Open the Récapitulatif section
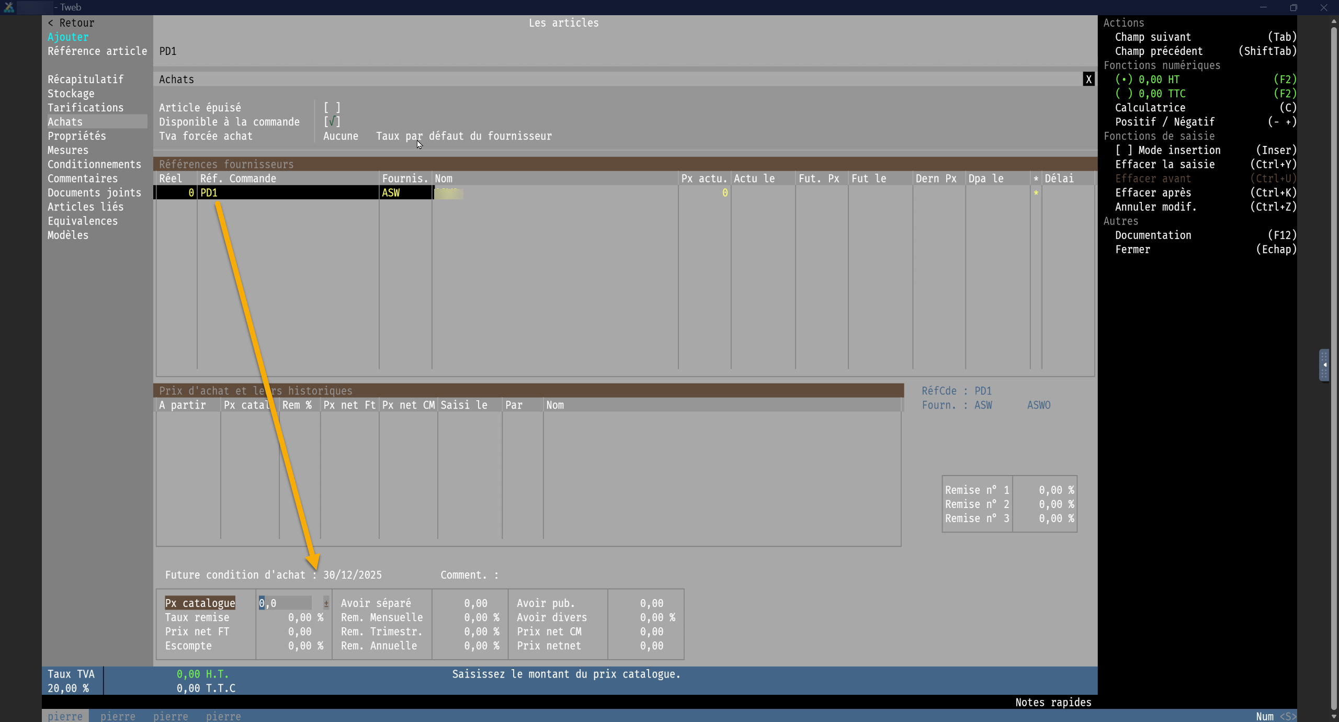Viewport: 1339px width, 722px height. 86,80
